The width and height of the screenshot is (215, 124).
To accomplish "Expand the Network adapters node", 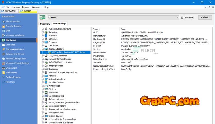I will (43, 79).
